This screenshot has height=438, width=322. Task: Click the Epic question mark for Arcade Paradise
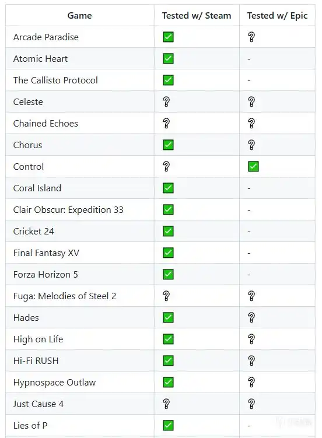point(251,37)
